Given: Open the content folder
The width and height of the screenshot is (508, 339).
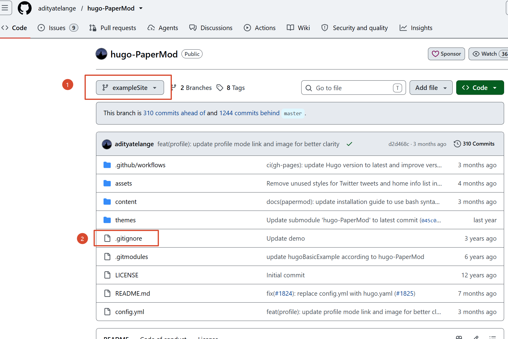Looking at the screenshot, I should tap(126, 202).
